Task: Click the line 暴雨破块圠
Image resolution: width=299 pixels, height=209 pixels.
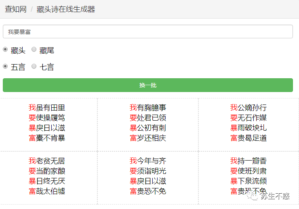Action: pyautogui.click(x=248, y=128)
